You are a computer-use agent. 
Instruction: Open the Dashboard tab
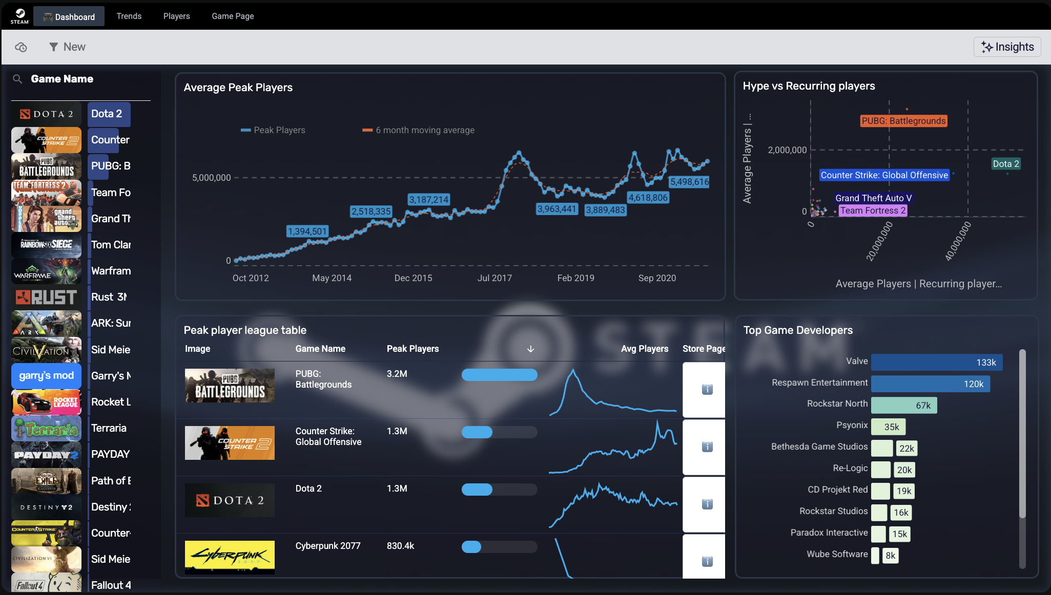[x=69, y=16]
